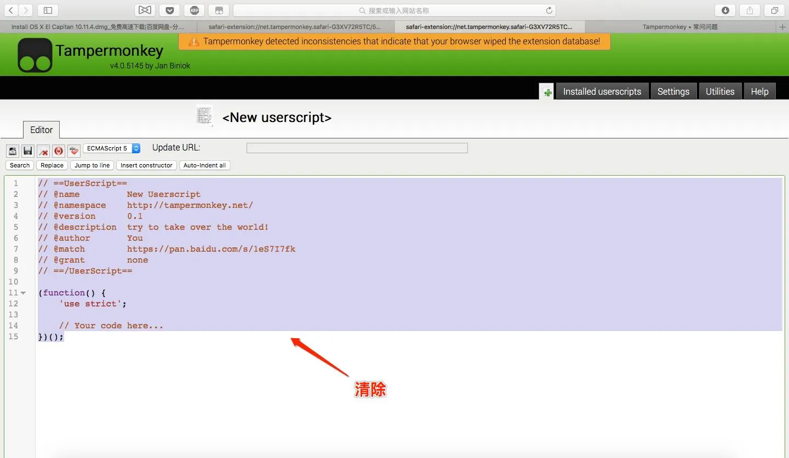Show the Safari sidebar
Image resolution: width=789 pixels, height=458 pixels.
point(48,10)
